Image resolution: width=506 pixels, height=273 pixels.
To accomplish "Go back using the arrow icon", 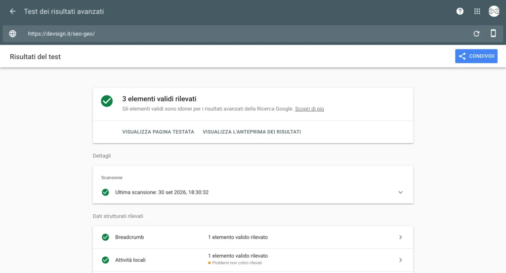I will (x=12, y=11).
